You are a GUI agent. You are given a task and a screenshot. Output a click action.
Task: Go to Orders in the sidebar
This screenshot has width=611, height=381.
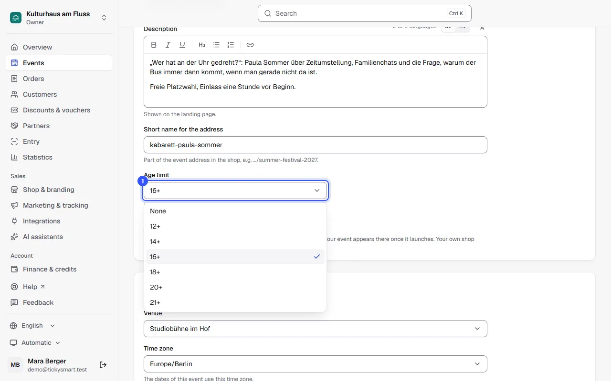(x=59, y=79)
